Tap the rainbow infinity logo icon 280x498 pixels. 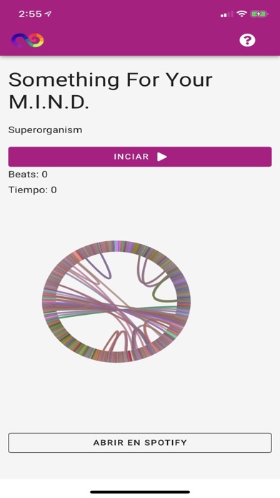click(x=28, y=40)
